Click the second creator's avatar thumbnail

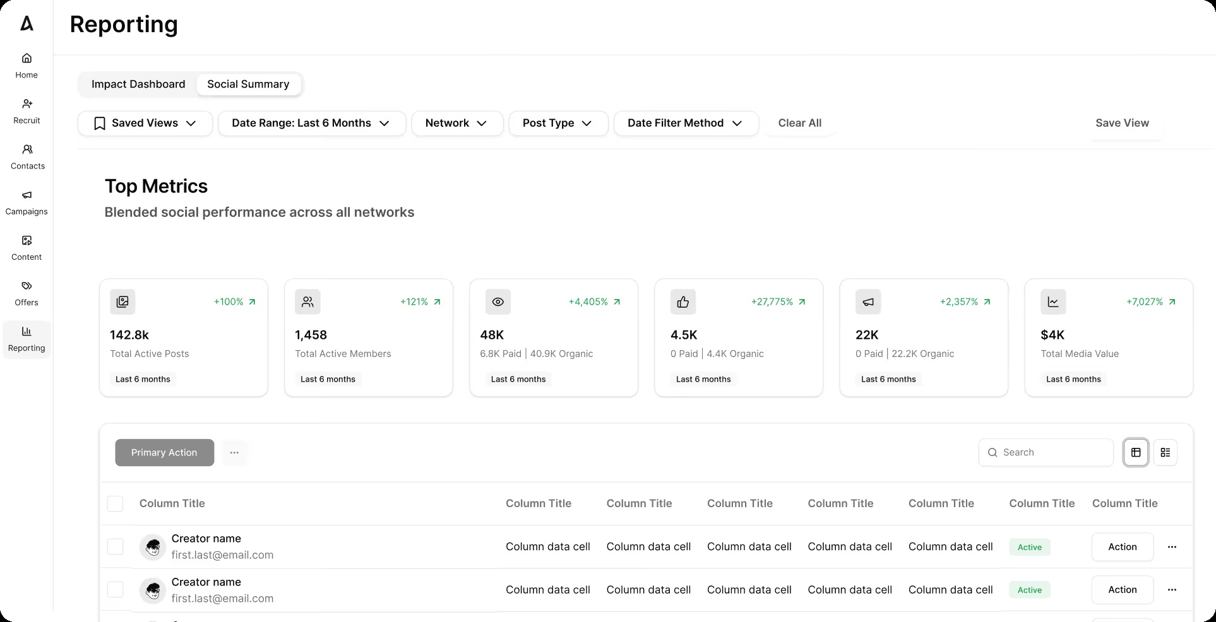(x=153, y=590)
